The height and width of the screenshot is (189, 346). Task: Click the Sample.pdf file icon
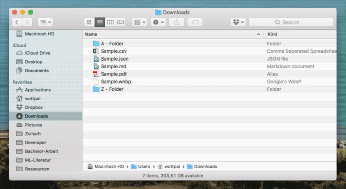click(x=96, y=74)
